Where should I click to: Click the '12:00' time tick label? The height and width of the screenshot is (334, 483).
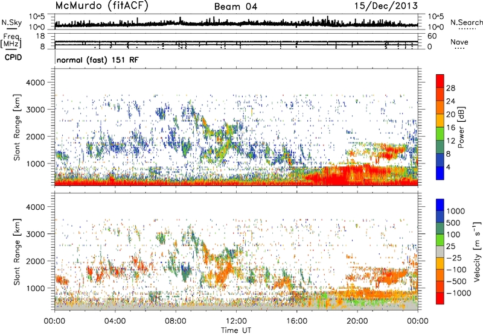tap(236, 321)
